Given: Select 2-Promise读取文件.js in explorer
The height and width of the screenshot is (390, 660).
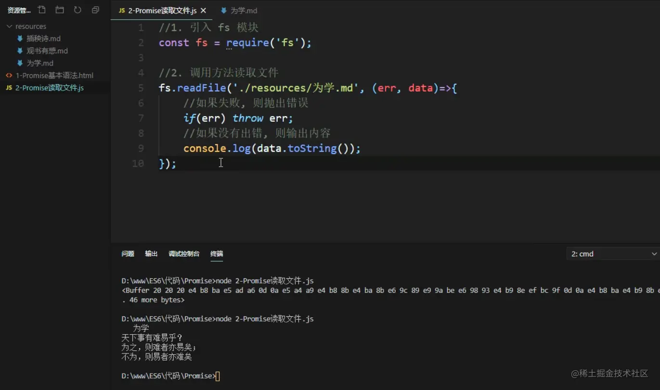Looking at the screenshot, I should coord(50,88).
